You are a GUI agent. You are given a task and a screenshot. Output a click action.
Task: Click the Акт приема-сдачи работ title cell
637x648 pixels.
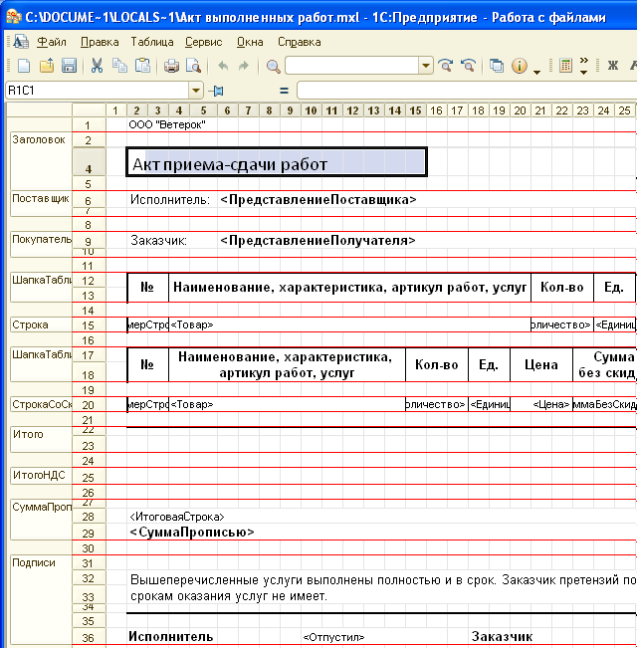(277, 162)
